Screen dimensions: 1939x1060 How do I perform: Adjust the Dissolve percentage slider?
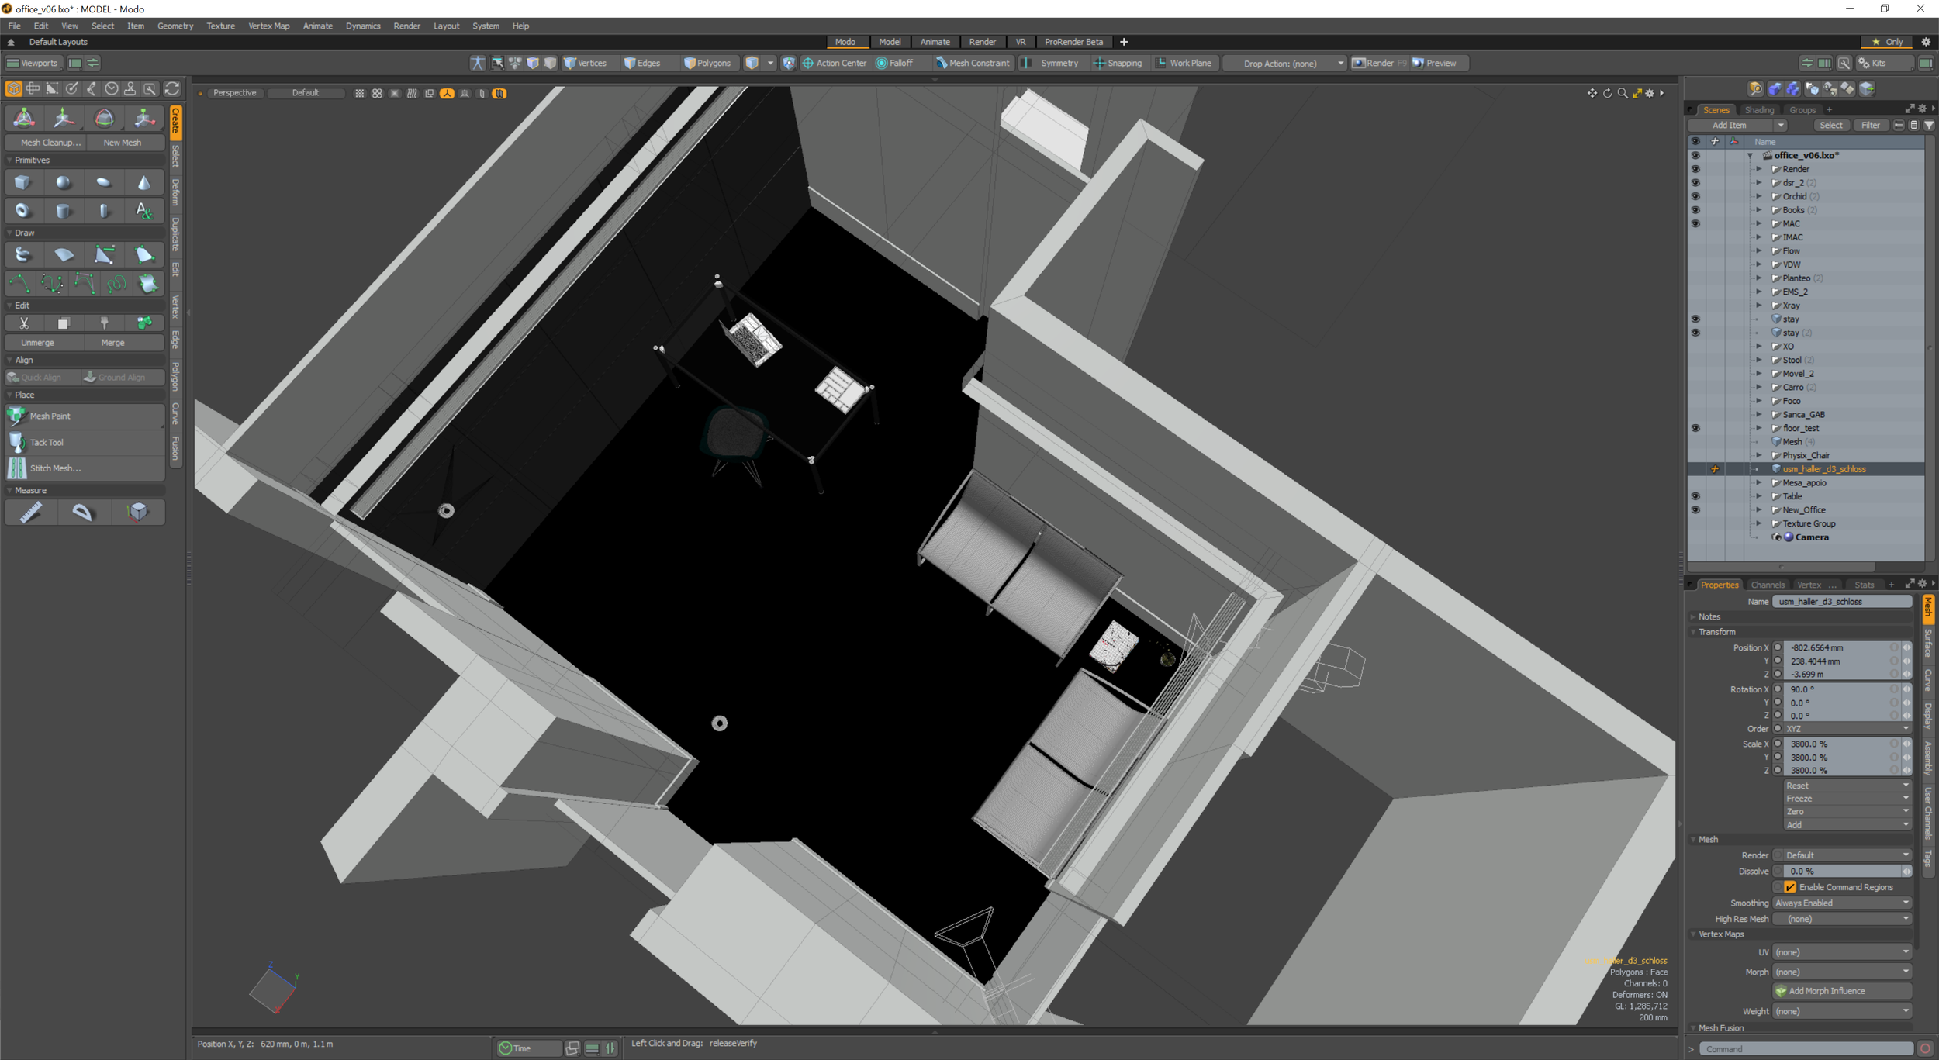click(1841, 872)
